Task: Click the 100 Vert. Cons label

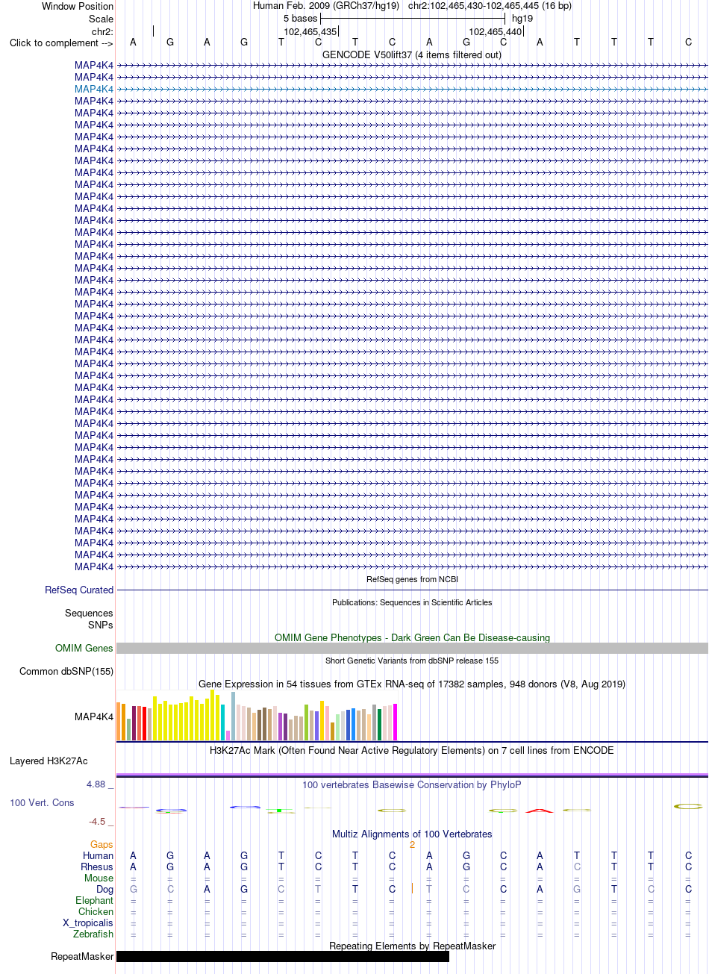Action: pyautogui.click(x=42, y=802)
